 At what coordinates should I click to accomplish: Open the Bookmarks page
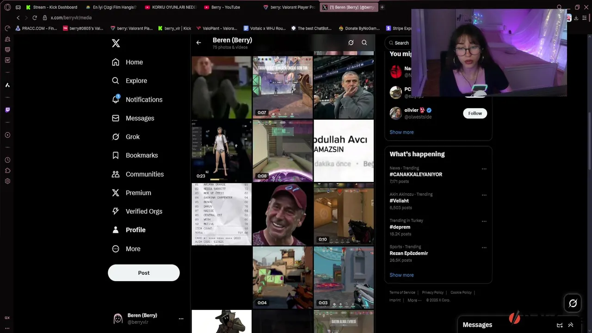point(135,155)
